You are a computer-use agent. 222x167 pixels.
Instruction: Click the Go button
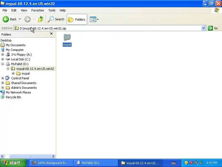pyautogui.click(x=213, y=28)
